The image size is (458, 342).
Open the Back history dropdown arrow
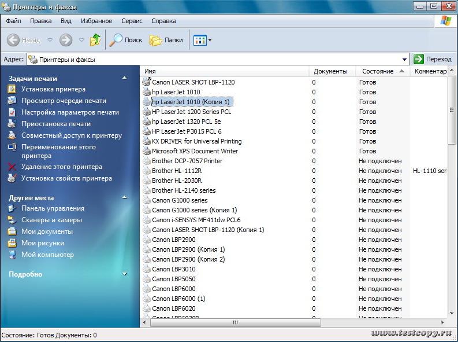(x=50, y=40)
